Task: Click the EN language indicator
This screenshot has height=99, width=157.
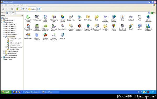Action: [x=138, y=92]
